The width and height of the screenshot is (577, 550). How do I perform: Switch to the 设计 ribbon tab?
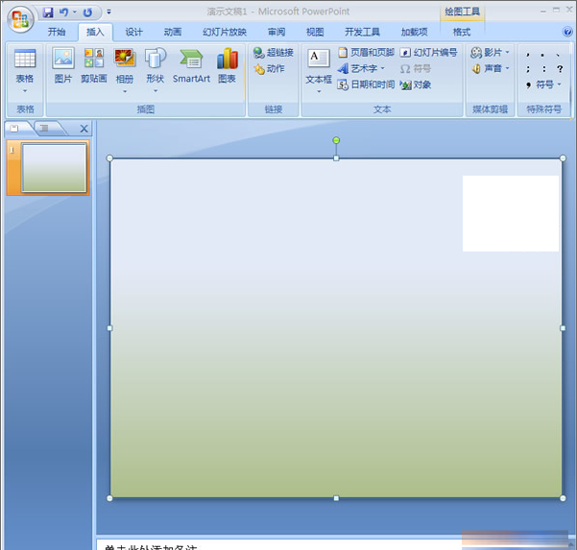click(133, 32)
